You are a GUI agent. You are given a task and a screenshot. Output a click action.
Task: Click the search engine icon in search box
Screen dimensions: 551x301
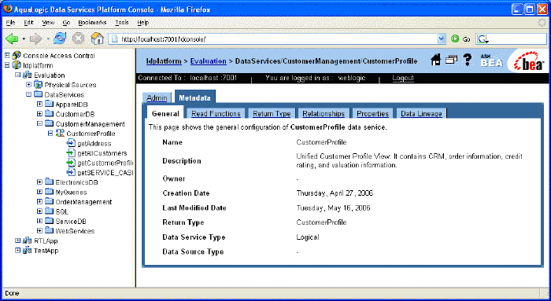click(x=483, y=39)
